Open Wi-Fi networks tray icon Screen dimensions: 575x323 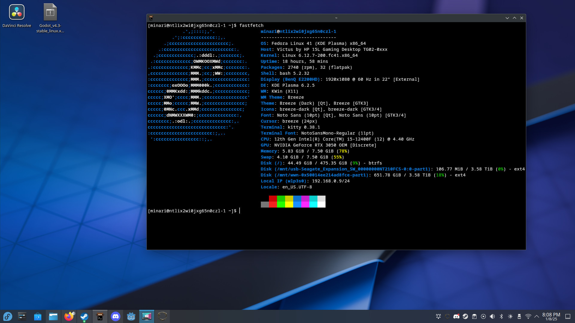pyautogui.click(x=528, y=316)
